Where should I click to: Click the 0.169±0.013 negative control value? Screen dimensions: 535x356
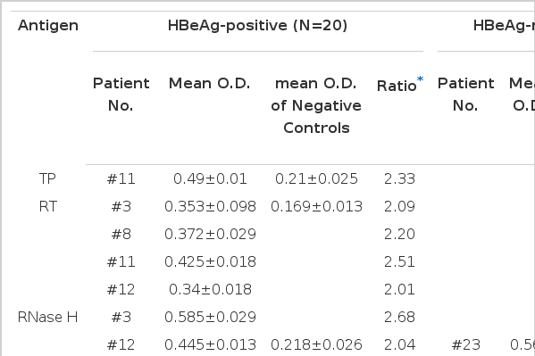316,206
